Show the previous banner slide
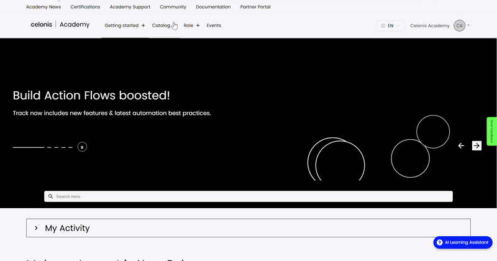497x261 pixels. tap(461, 145)
